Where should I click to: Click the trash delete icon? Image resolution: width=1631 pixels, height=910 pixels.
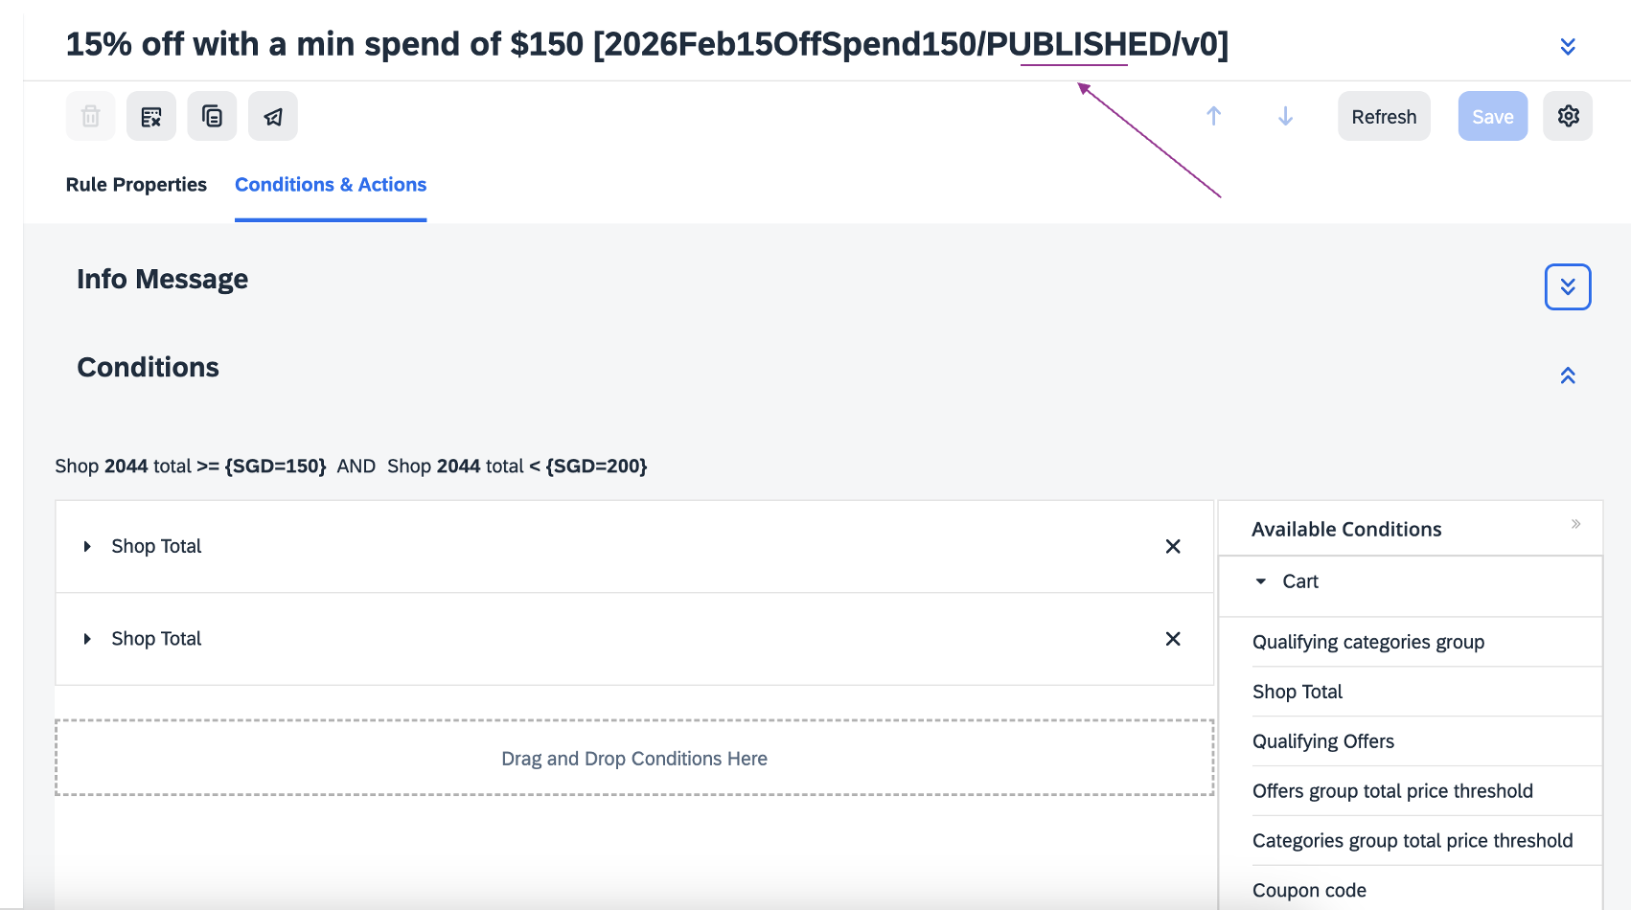(x=91, y=117)
